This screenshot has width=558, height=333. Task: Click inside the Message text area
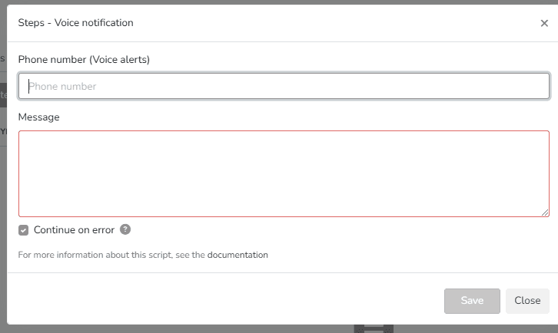(284, 173)
